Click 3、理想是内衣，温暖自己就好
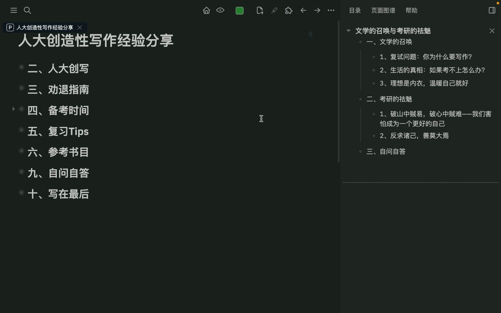 [424, 83]
